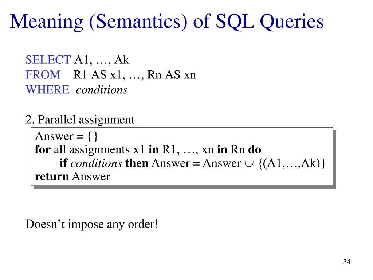
Task: Click the slide title about SQL Queries
Action: coord(167,22)
